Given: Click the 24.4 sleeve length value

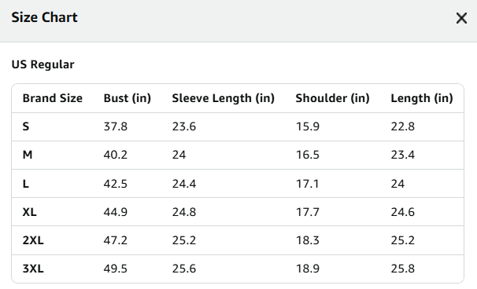Looking at the screenshot, I should pos(184,184).
